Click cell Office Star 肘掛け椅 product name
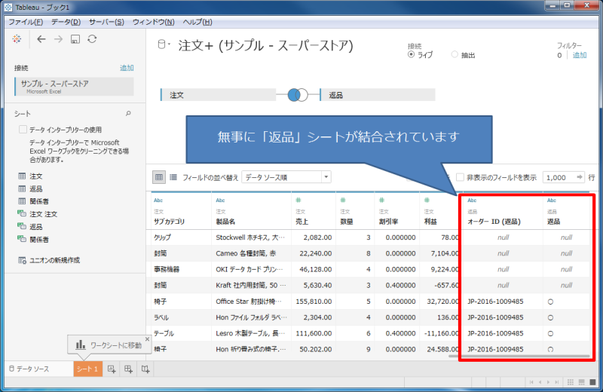 point(251,302)
